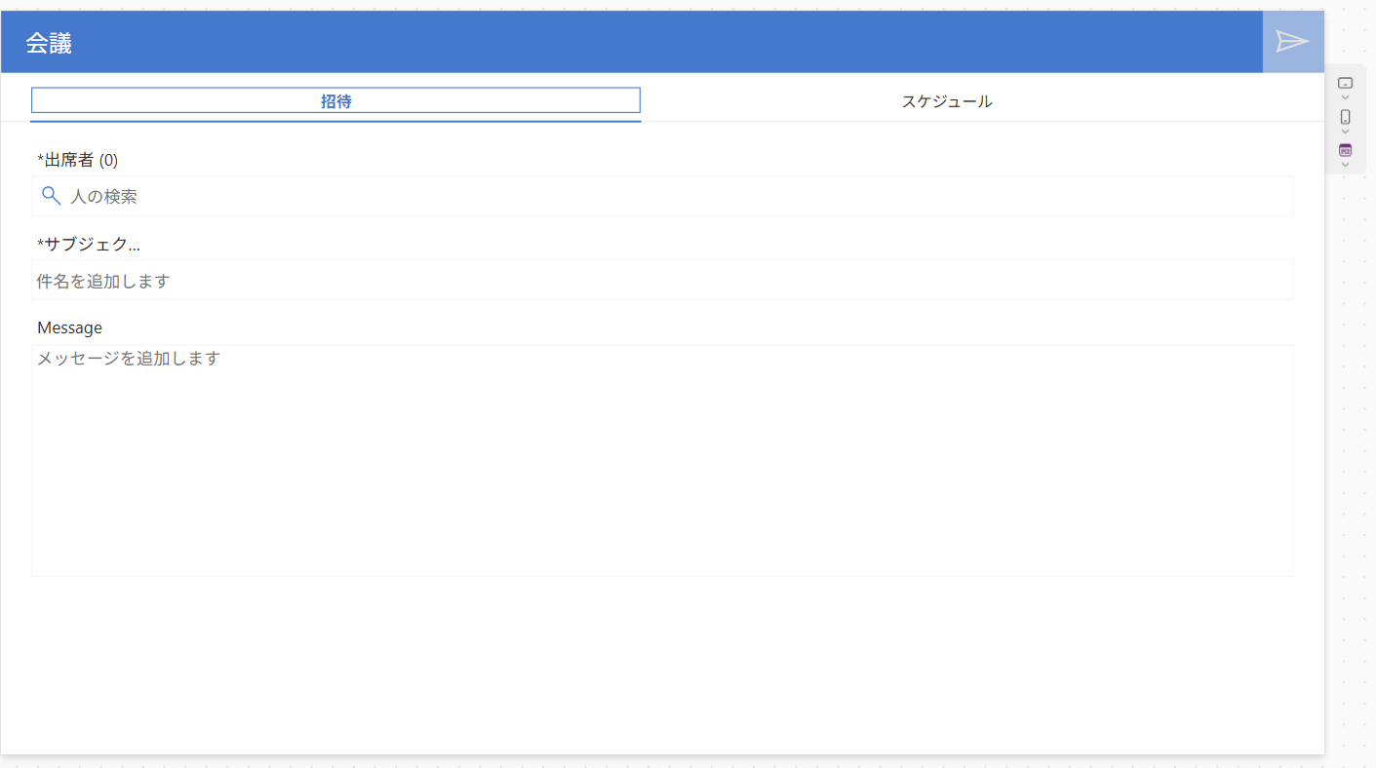Screen dimensions: 1376x768
Task: Click the 人の検索 search field
Action: click(x=673, y=196)
